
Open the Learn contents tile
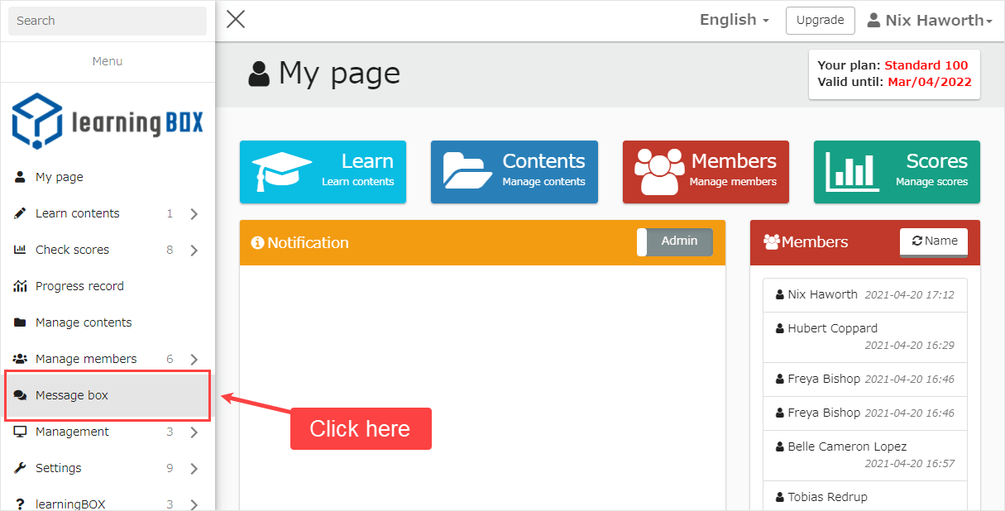coord(323,171)
